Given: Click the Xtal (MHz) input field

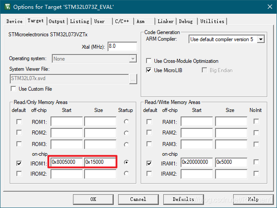Looking at the screenshot, I should point(122,46).
